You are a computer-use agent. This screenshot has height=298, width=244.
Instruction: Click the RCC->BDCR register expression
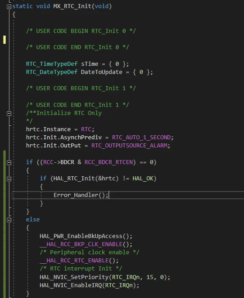coord(59,162)
